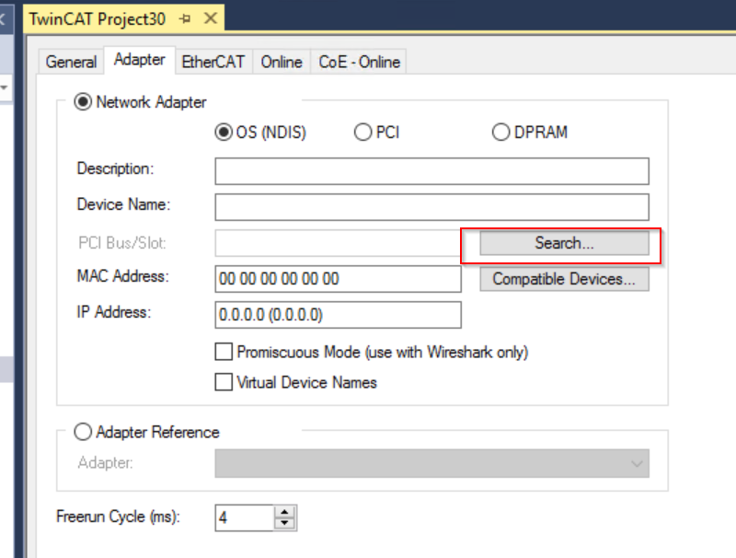736x558 pixels.
Task: Click the Search... button
Action: [564, 243]
